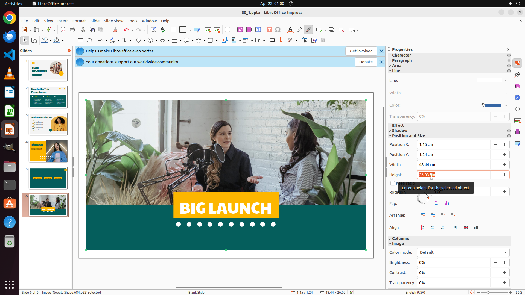The width and height of the screenshot is (525, 295).
Task: Click the Get involved button
Action: [x=361, y=51]
